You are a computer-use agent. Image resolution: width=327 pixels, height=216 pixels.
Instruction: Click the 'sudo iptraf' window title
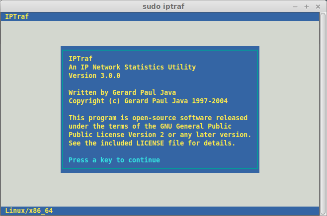(x=163, y=6)
